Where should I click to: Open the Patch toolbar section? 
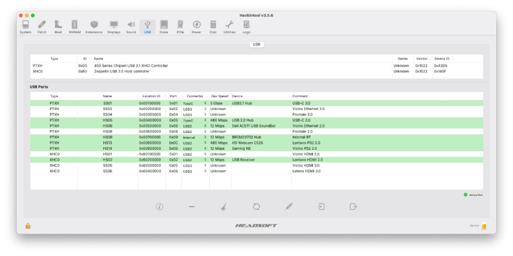[42, 27]
